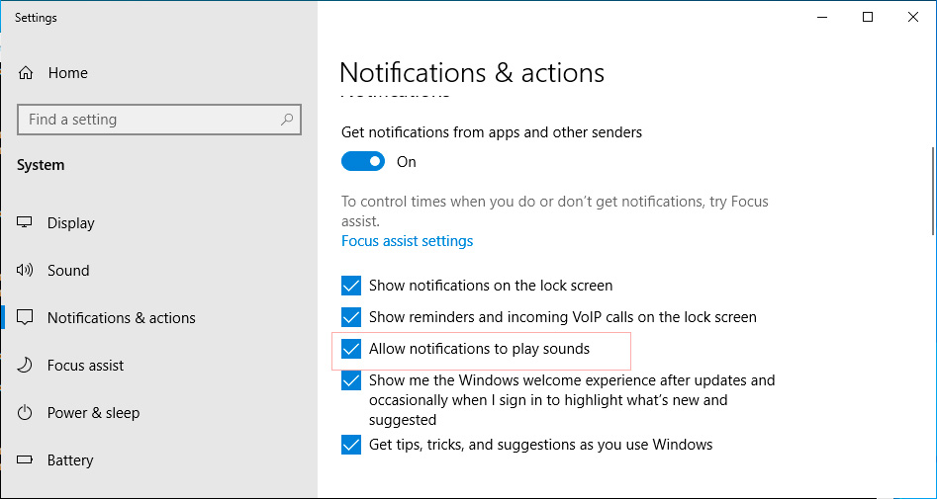Click the System category heading
Viewport: 937px width, 499px height.
click(x=41, y=165)
